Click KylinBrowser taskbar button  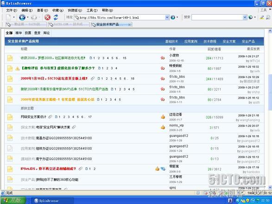[53, 201]
